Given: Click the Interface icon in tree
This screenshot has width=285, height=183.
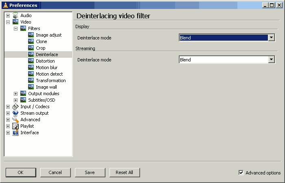Looking at the screenshot, I should point(15,133).
